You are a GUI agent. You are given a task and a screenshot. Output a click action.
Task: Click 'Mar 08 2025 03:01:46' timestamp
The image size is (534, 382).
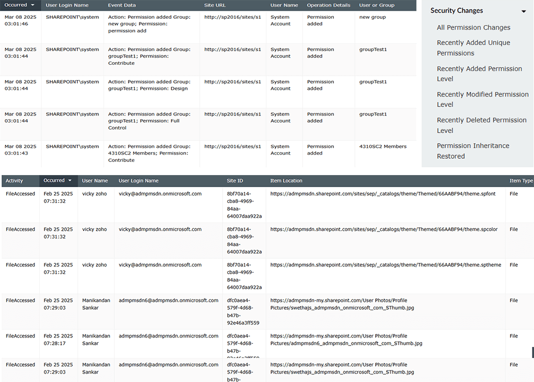(20, 20)
